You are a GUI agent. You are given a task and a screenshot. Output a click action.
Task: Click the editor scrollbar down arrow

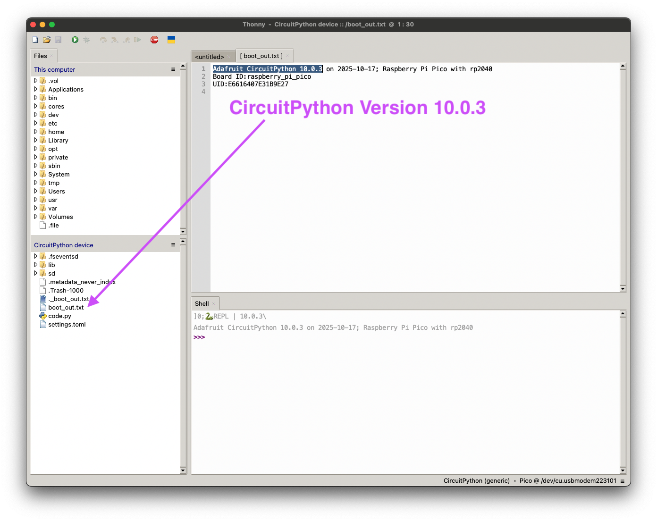click(623, 289)
